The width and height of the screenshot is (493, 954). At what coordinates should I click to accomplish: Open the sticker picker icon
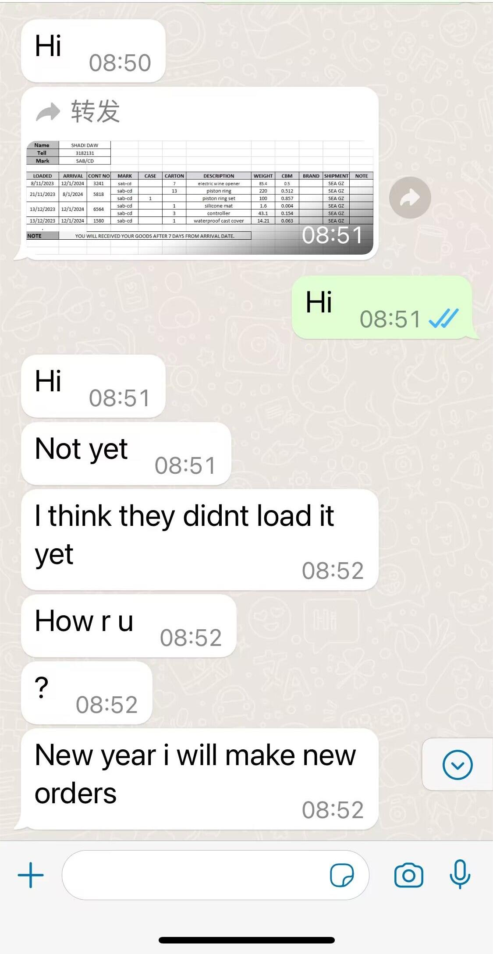click(342, 875)
